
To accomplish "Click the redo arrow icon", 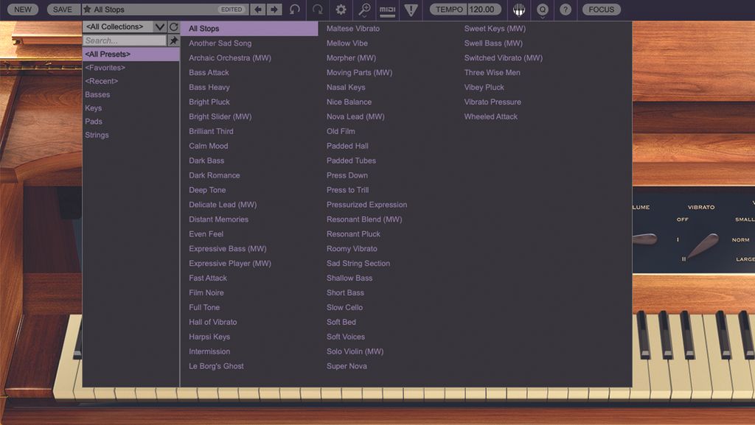I will tap(317, 9).
